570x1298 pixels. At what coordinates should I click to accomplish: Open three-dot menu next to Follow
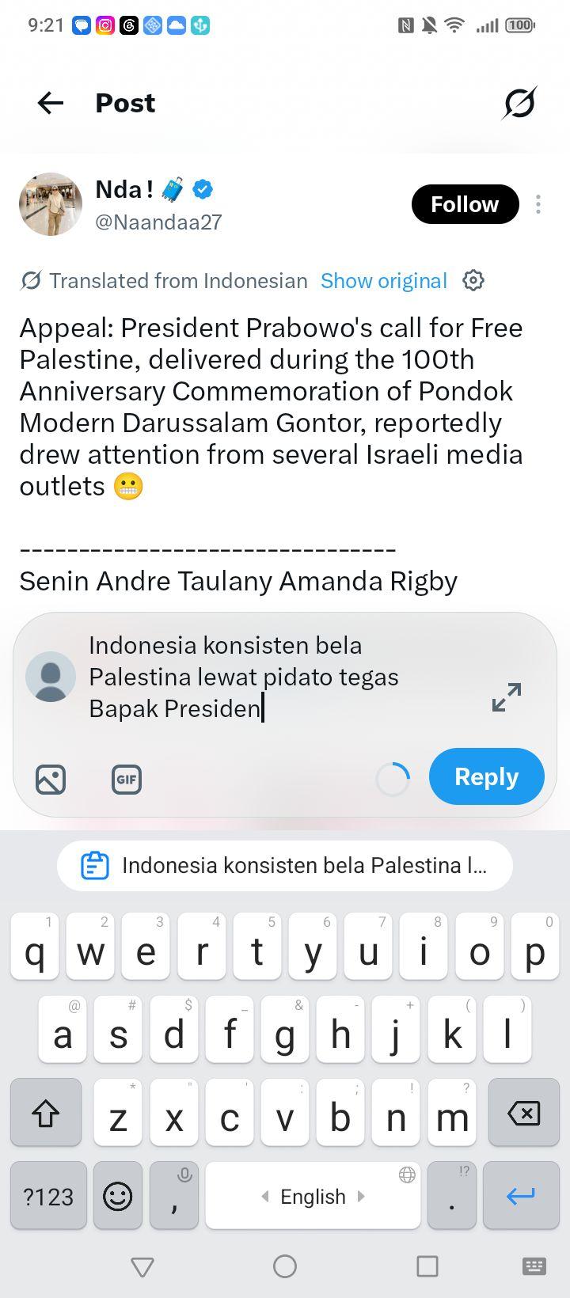(x=538, y=204)
